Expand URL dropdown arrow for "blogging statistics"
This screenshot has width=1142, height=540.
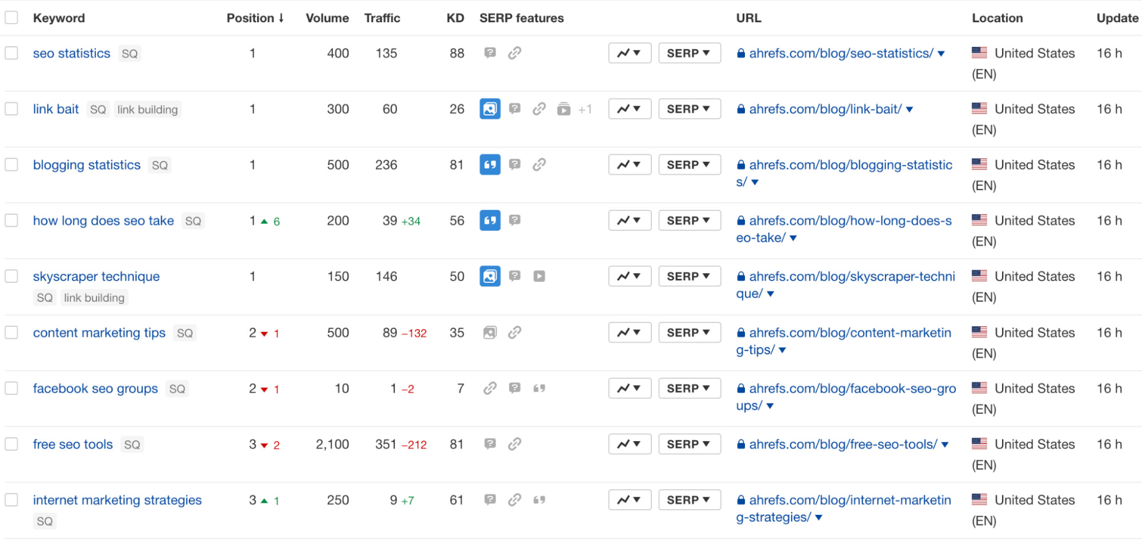pyautogui.click(x=755, y=182)
